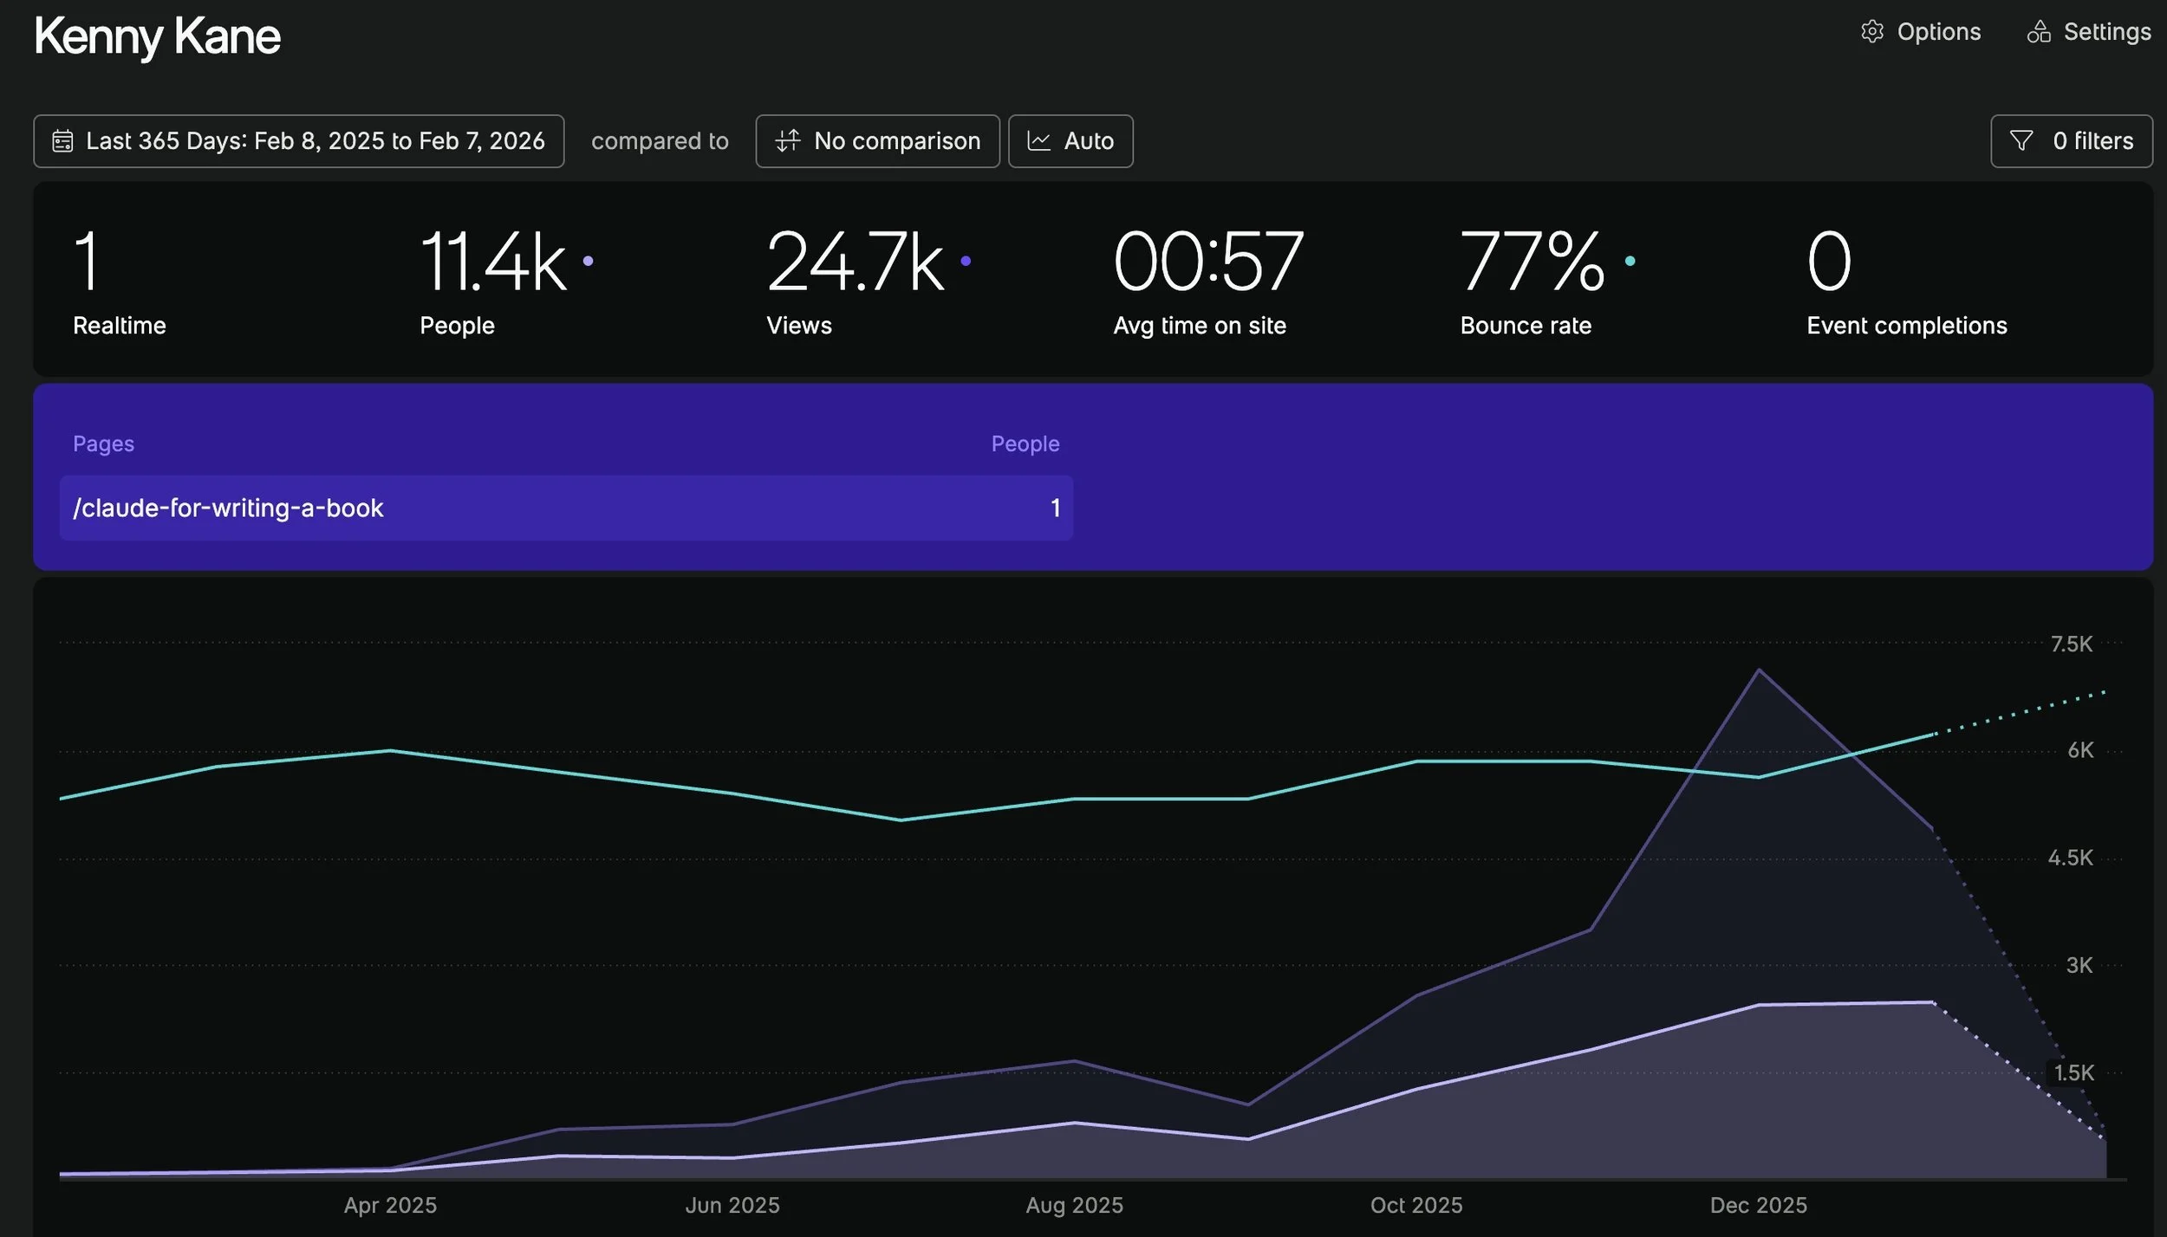Open the Auto chart interval dropdown

pos(1070,141)
